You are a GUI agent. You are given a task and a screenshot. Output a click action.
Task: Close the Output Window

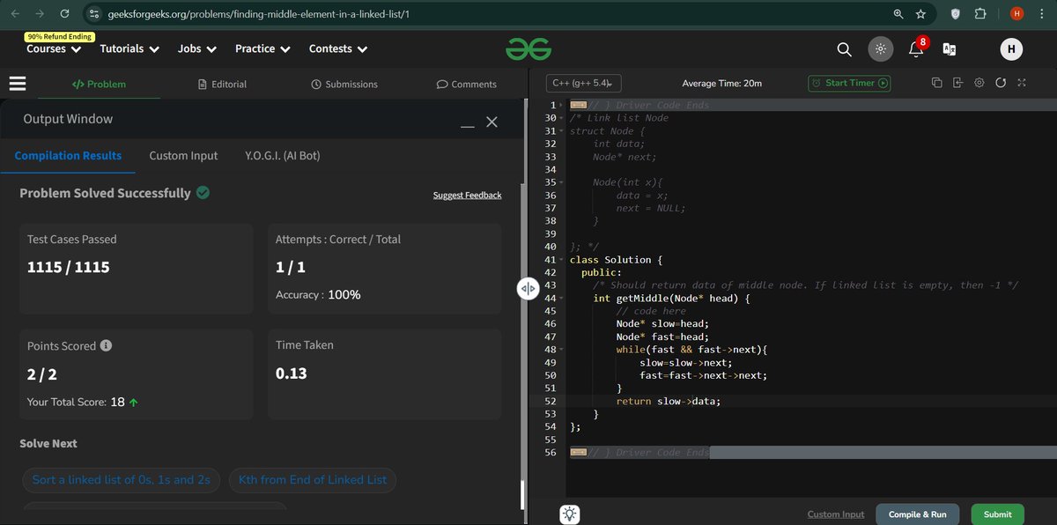492,122
